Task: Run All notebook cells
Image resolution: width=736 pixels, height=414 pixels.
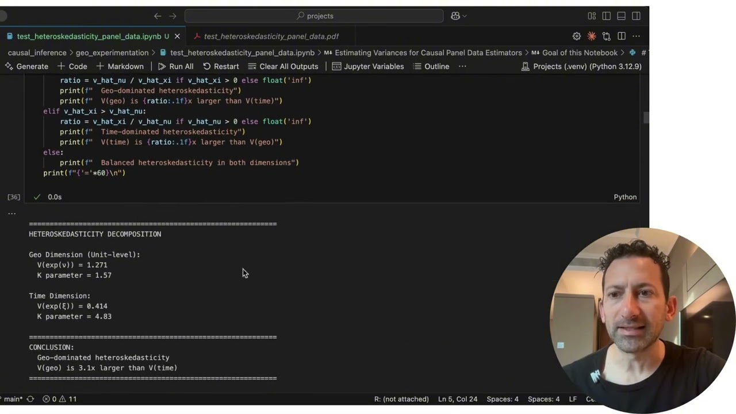Action: tap(175, 66)
